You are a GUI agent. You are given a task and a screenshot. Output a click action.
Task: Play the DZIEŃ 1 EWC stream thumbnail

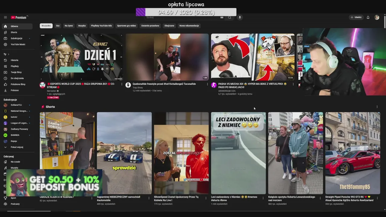coord(81,57)
